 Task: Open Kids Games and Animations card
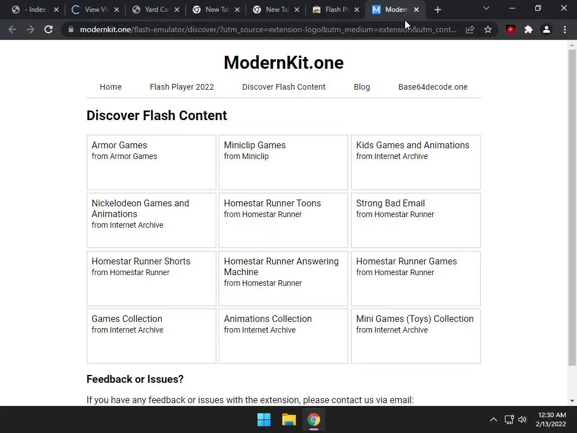coord(416,162)
